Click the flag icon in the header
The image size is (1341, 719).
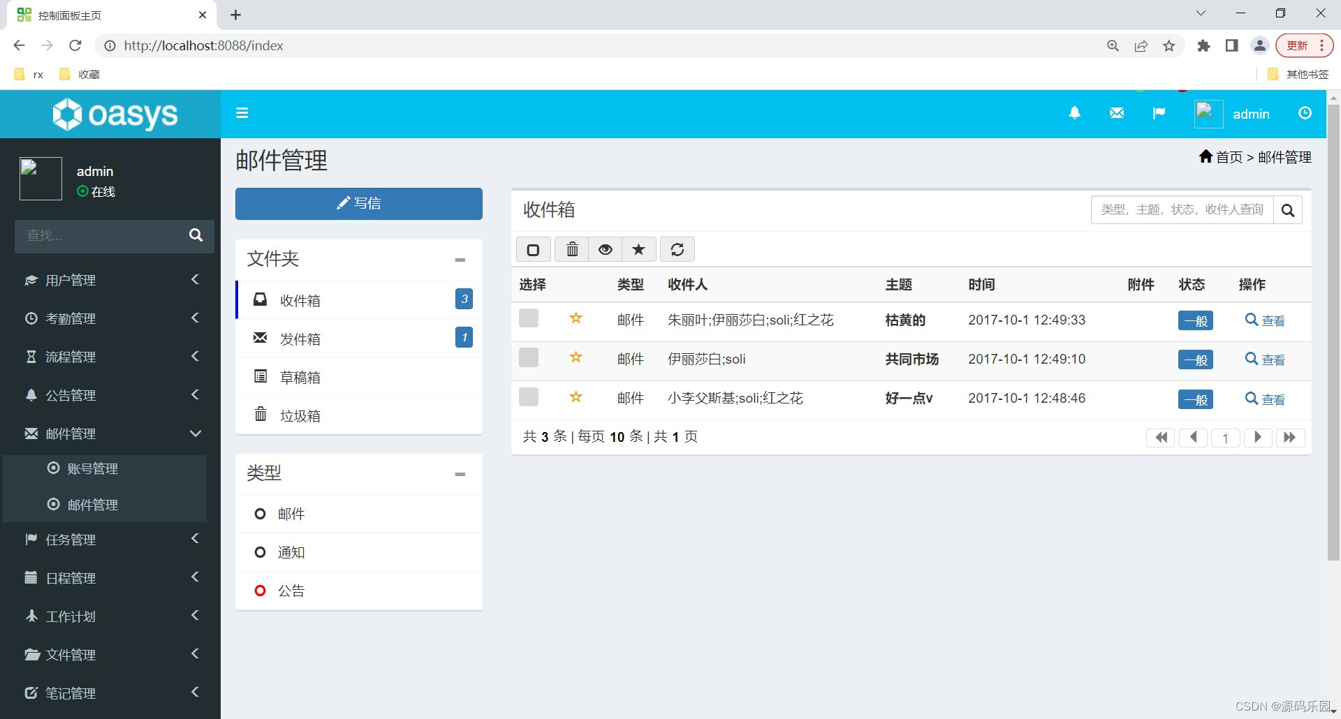tap(1159, 112)
